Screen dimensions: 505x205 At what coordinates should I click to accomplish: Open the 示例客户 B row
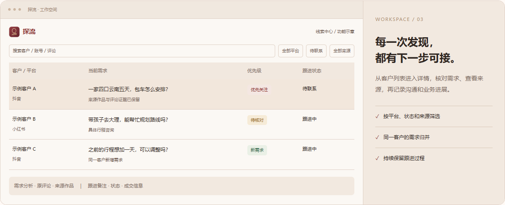click(181, 125)
